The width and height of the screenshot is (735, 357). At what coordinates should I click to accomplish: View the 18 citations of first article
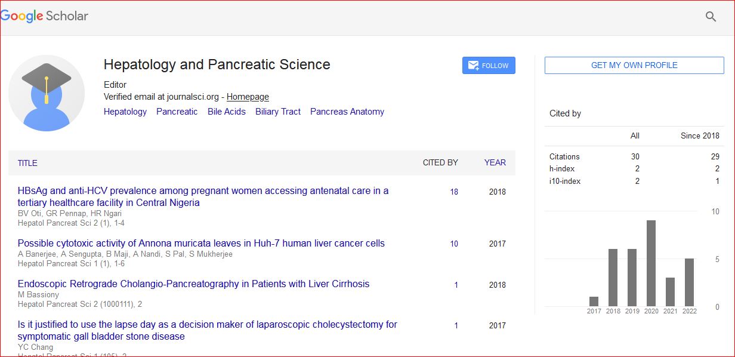(454, 192)
